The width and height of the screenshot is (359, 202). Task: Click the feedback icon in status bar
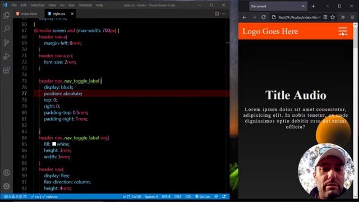pos(216,196)
